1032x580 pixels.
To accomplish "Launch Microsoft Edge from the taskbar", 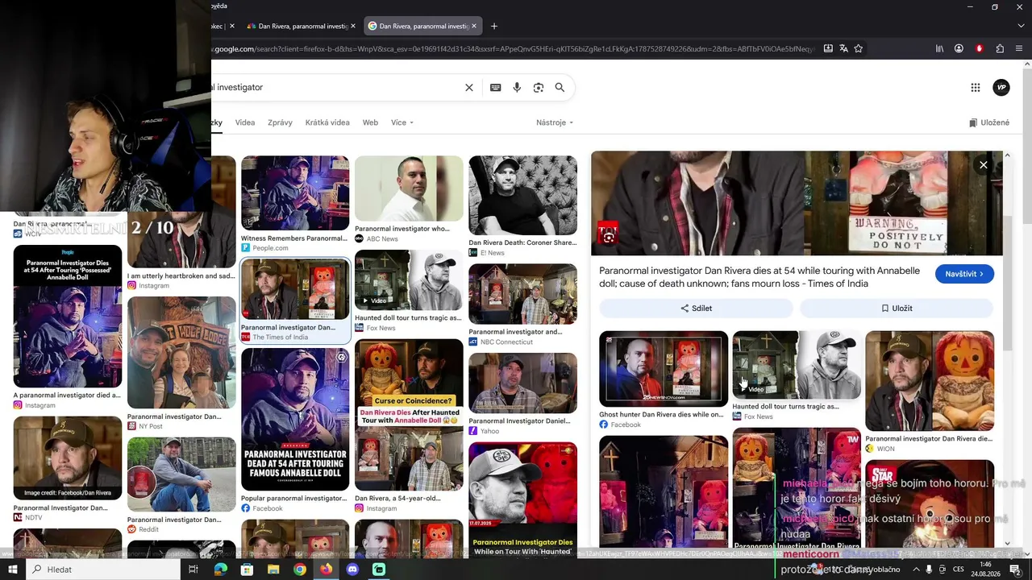I will (x=220, y=570).
